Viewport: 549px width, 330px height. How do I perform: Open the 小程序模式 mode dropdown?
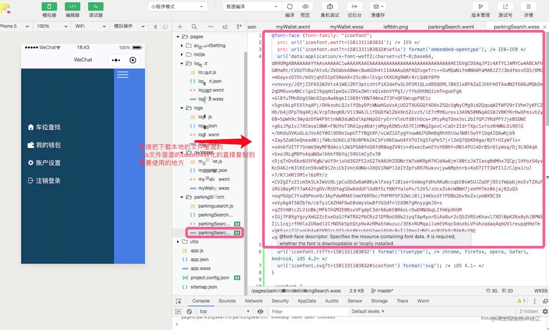click(177, 7)
